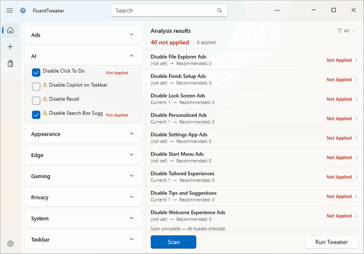The height and width of the screenshot is (254, 364).
Task: Click the 'Scan complete — 46 tweaks checked' message
Action: [x=188, y=229]
